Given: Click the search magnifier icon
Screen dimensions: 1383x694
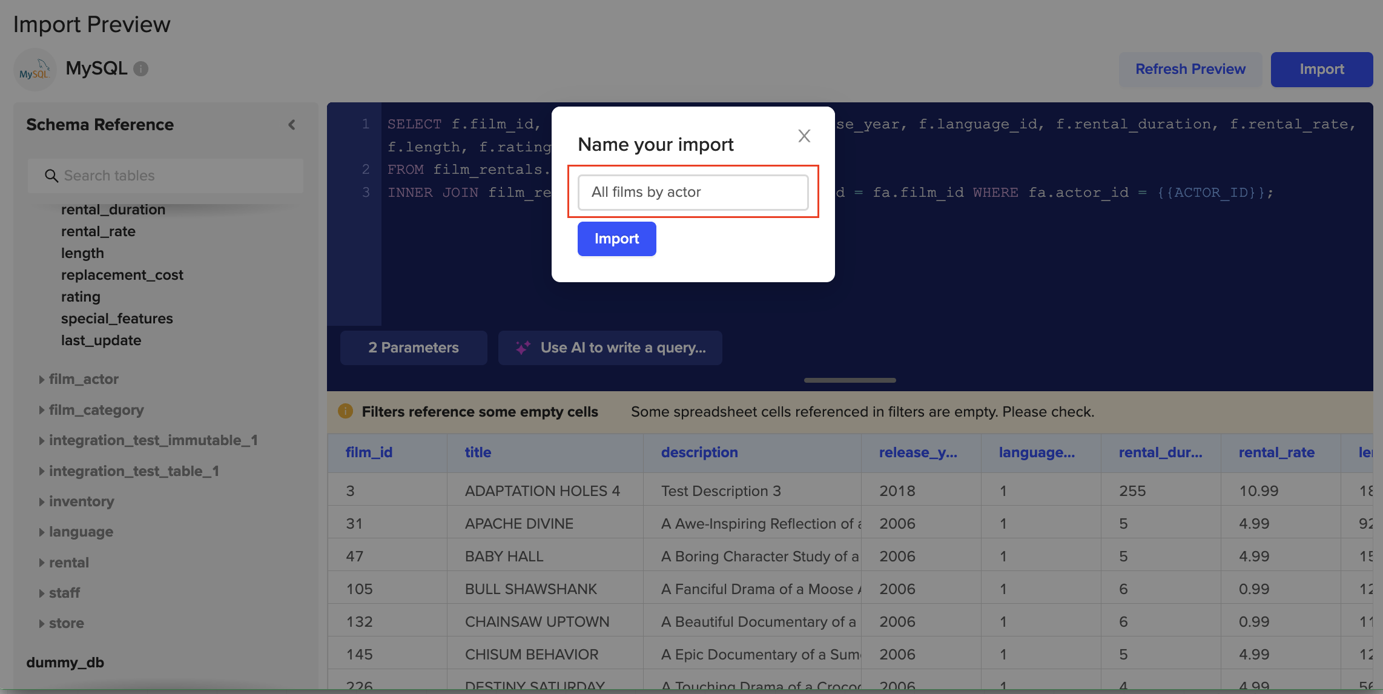Looking at the screenshot, I should coord(51,176).
